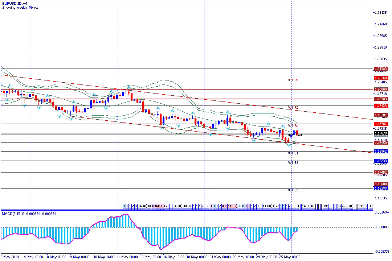Viewport: 392px width, 261px height.
Task: Select the MACD(5,15,1) indicator label
Action: [x=29, y=214]
